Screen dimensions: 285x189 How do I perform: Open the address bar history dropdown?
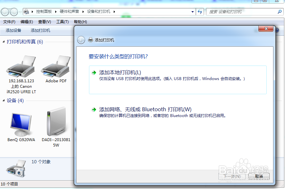click(192, 12)
